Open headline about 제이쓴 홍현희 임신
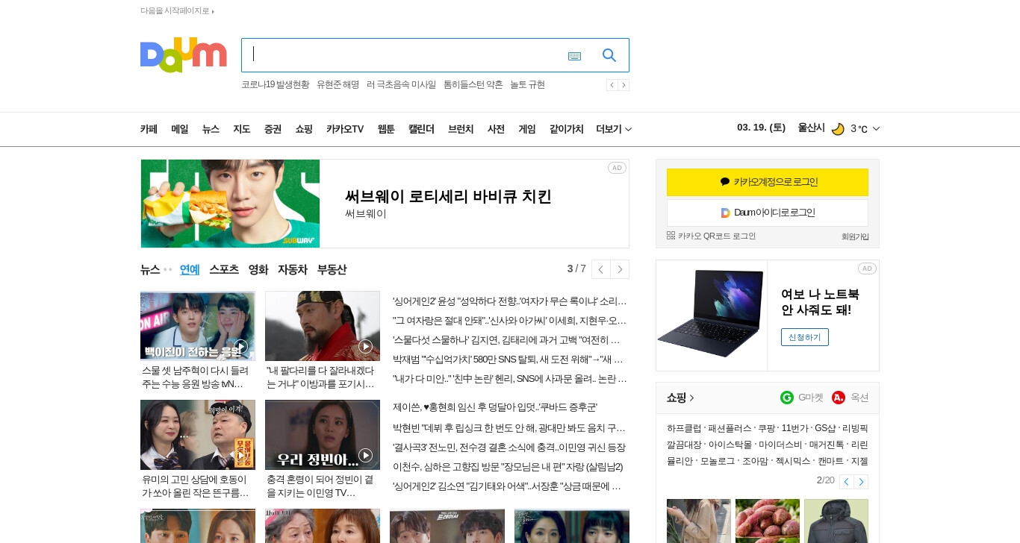The image size is (1020, 543). click(x=495, y=407)
